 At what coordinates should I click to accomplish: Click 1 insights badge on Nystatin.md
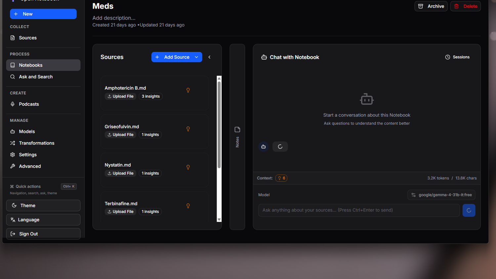150,173
